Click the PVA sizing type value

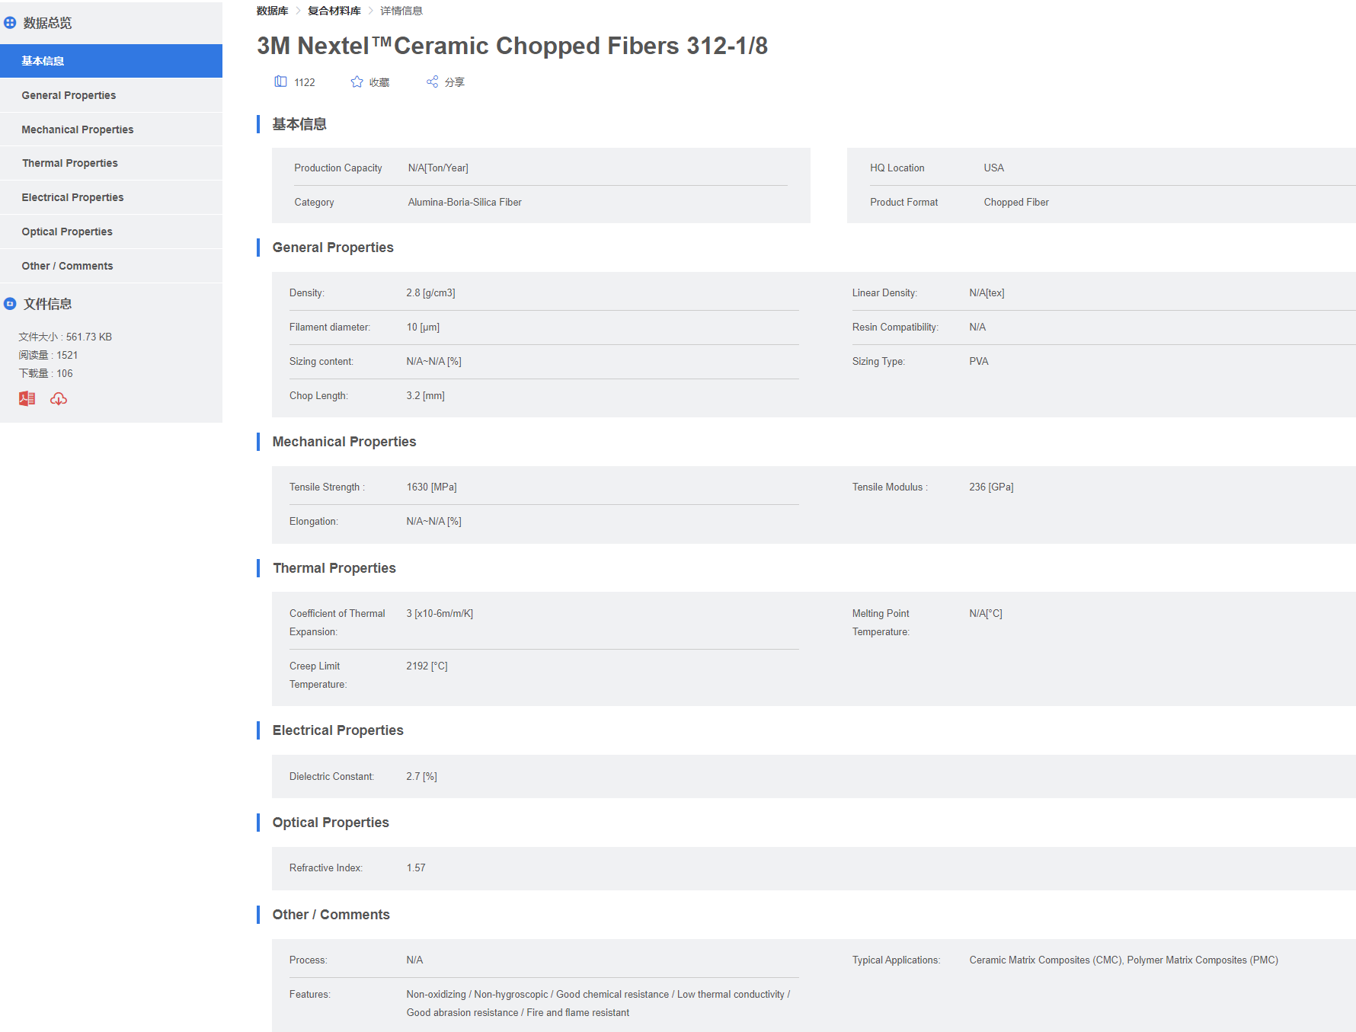click(979, 362)
